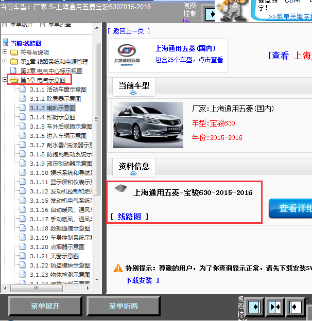312x321 pixels.
Task: Click 包含25个车型,点击查看 link
Action: click(189, 60)
